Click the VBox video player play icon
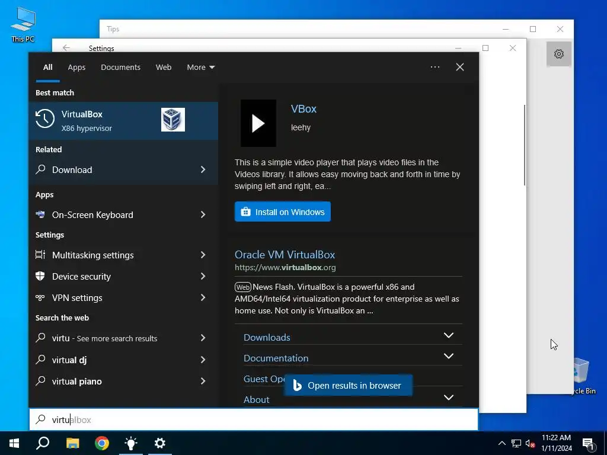The width and height of the screenshot is (607, 455). pos(258,123)
